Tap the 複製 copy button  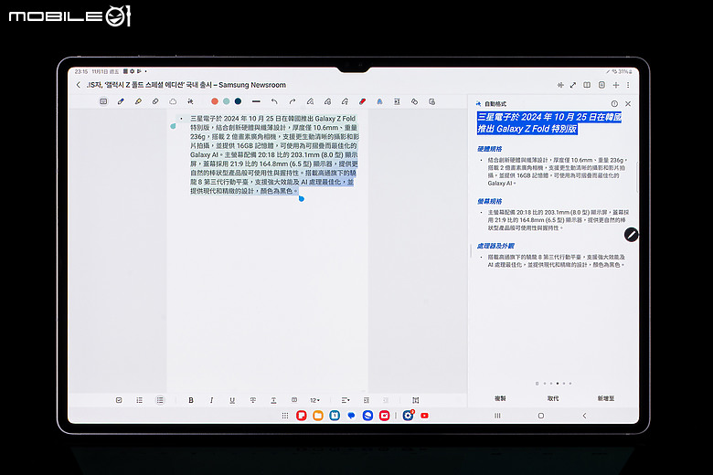[x=500, y=398]
